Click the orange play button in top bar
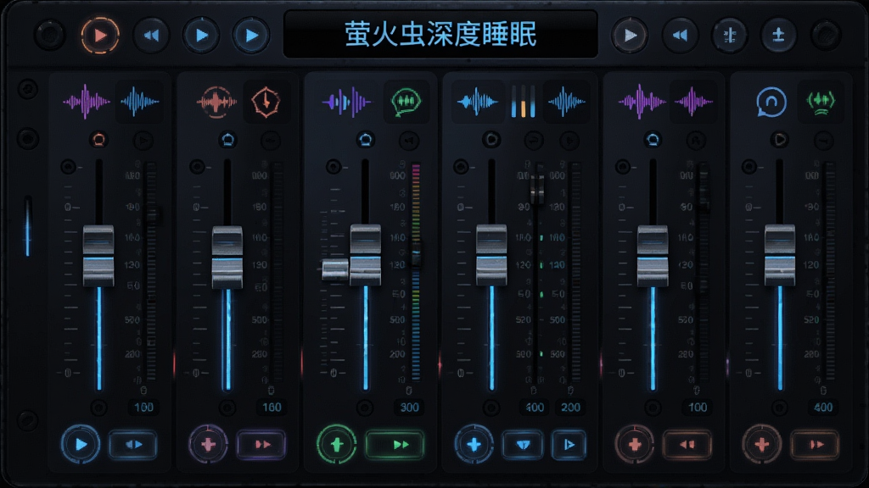This screenshot has height=488, width=869. (100, 36)
